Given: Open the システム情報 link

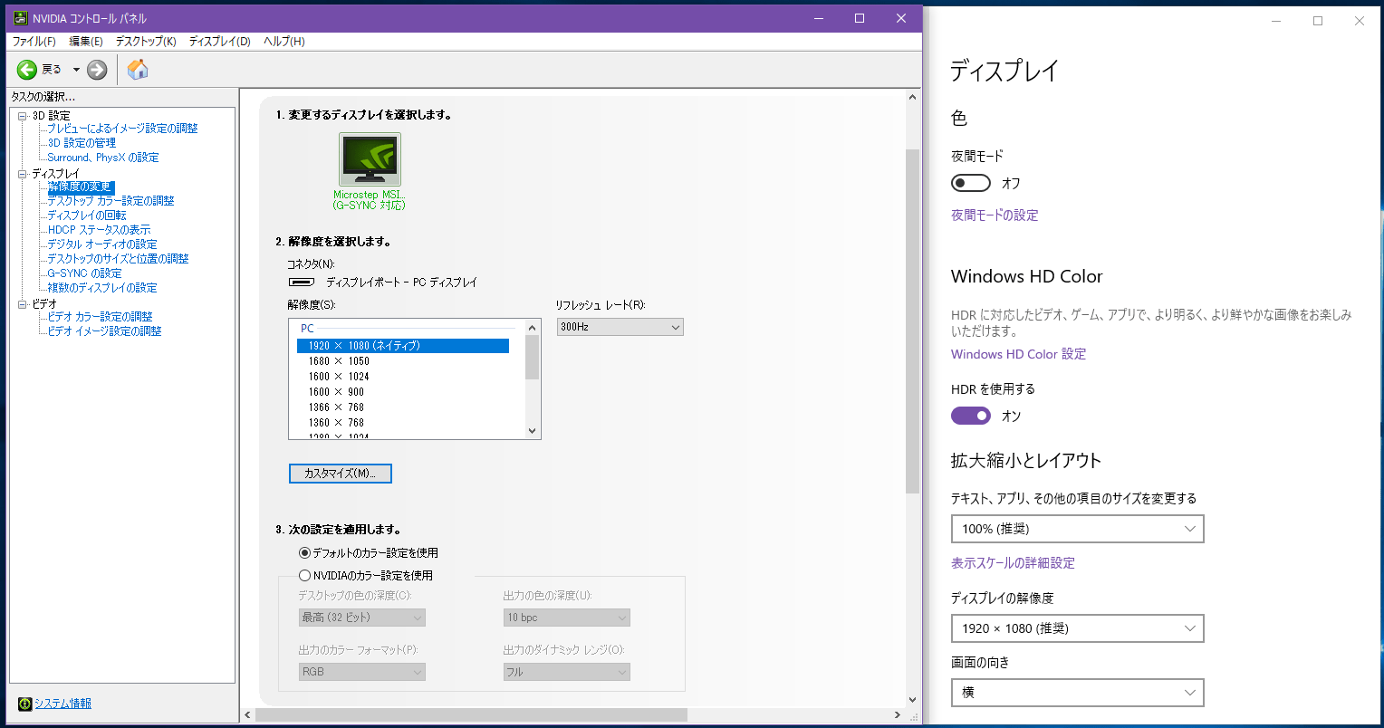Looking at the screenshot, I should 62,704.
